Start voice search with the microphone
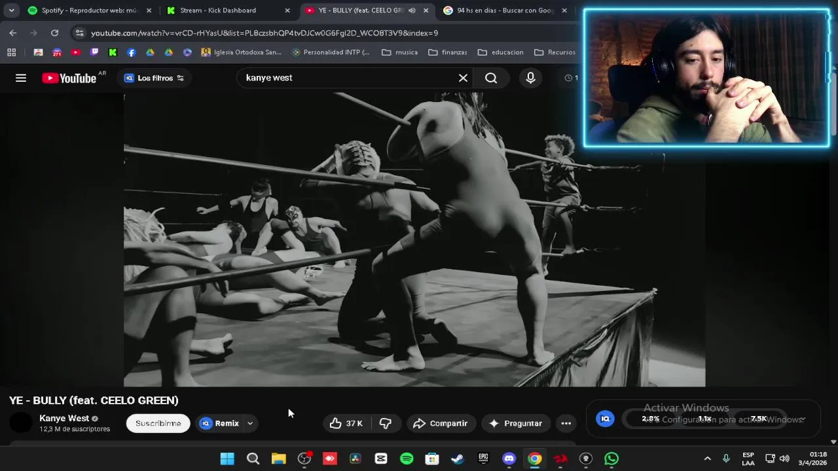This screenshot has height=471, width=838. click(530, 78)
